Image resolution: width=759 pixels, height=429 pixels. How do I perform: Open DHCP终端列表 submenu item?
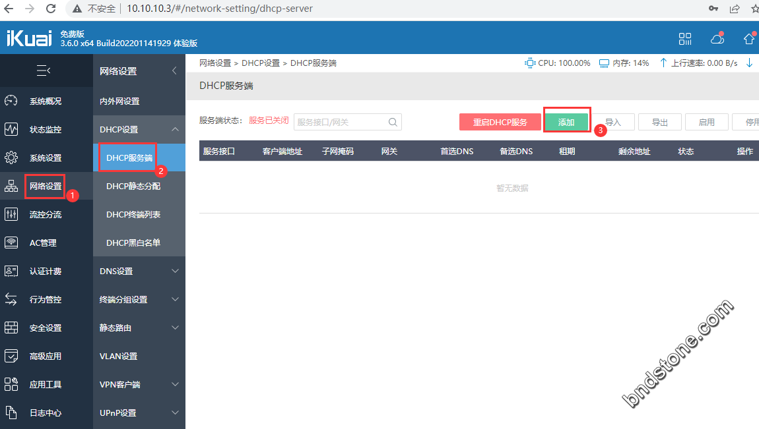(x=133, y=215)
